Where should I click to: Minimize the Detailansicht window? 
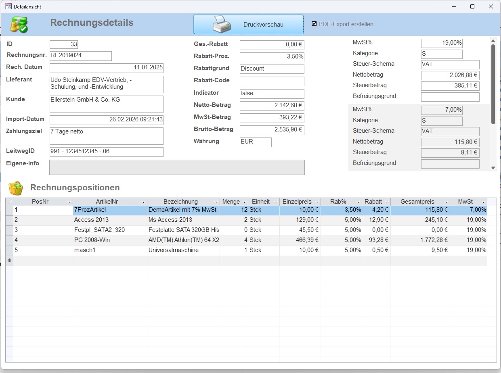point(454,6)
